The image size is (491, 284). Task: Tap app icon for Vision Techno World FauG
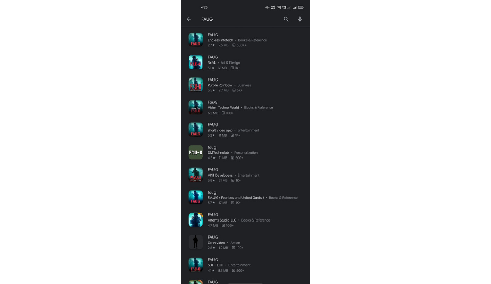tap(195, 107)
